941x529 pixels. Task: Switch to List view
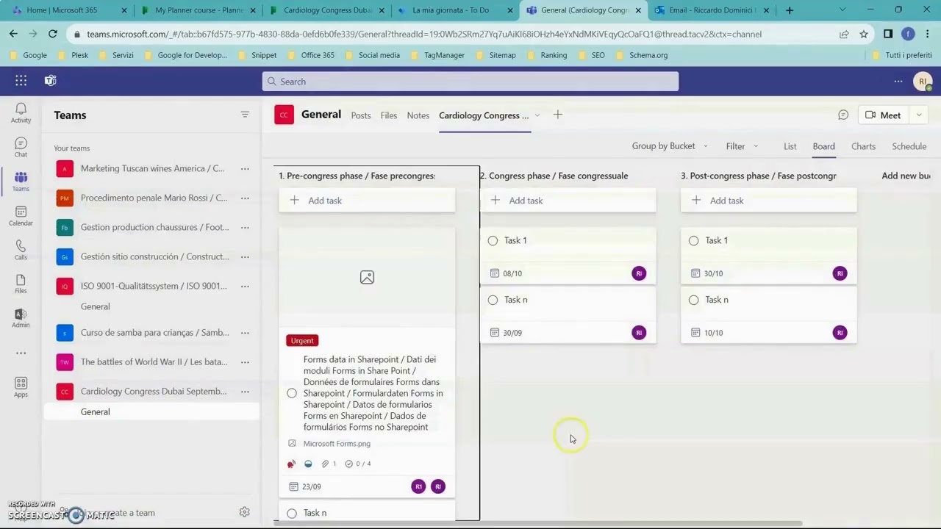click(790, 146)
